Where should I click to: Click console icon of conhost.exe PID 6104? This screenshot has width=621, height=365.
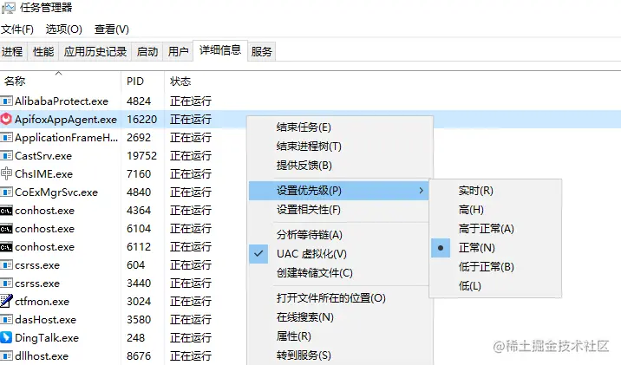(6, 229)
